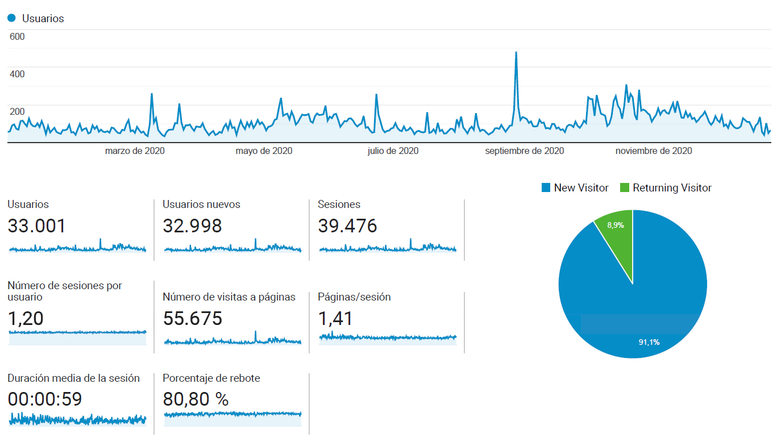Viewport: 781px width, 442px height.
Task: Click the Porcentaje de rebote sparkline
Action: pyautogui.click(x=232, y=418)
